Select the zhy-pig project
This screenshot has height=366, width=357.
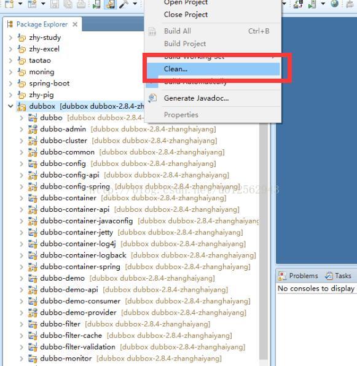(41, 95)
